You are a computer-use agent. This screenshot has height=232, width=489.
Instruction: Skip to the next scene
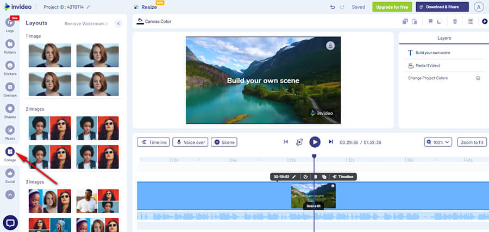[331, 142]
